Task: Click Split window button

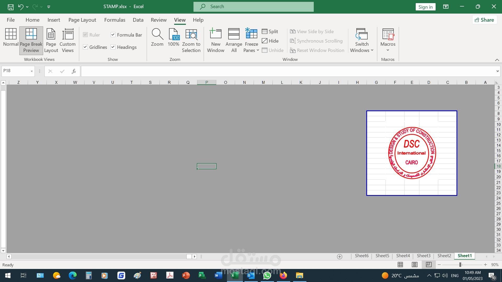Action: pos(270,31)
